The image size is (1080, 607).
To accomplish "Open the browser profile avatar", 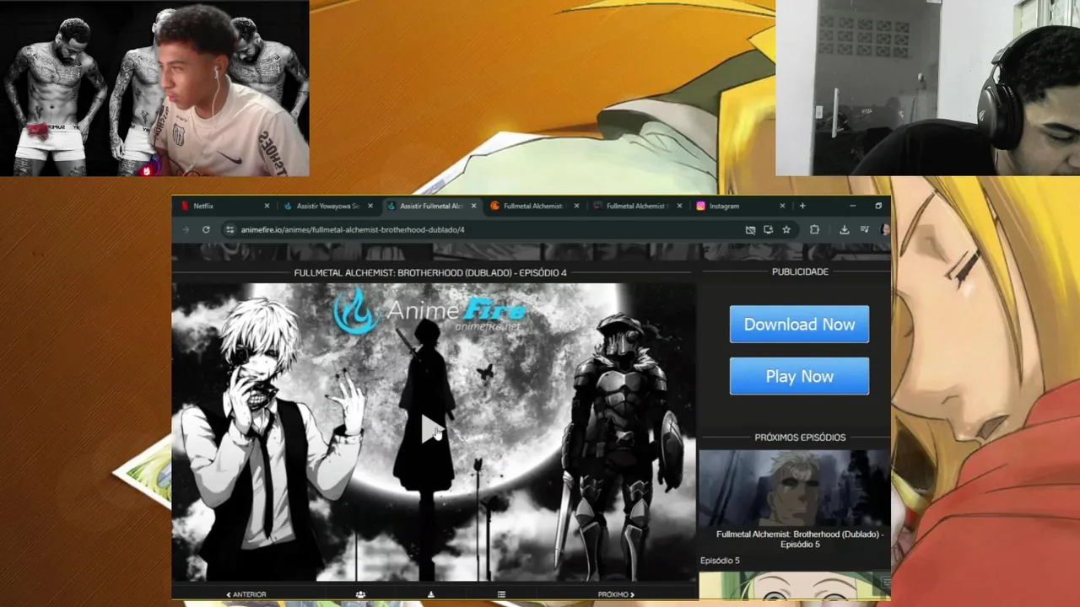I will tap(884, 229).
